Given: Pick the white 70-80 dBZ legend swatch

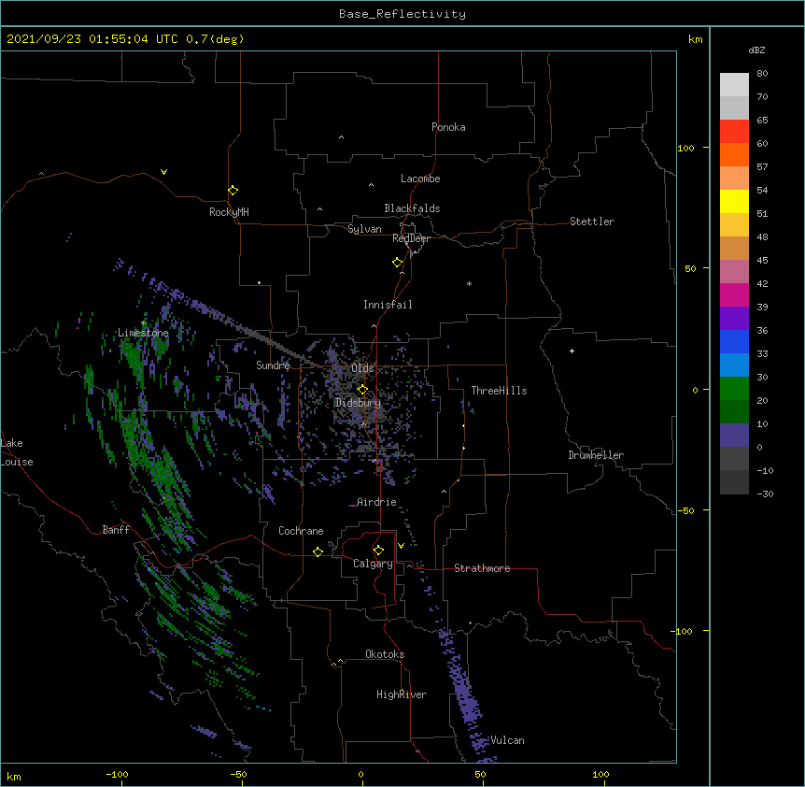Looking at the screenshot, I should tap(734, 85).
